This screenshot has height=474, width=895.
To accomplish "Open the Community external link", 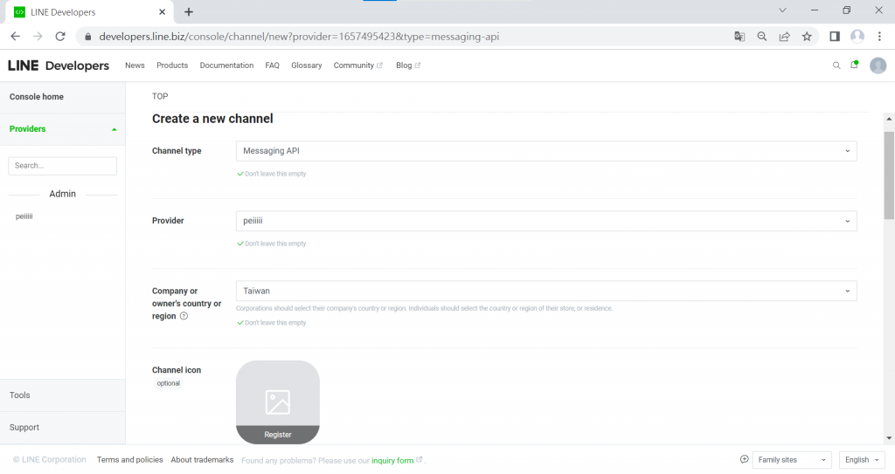I will click(357, 65).
